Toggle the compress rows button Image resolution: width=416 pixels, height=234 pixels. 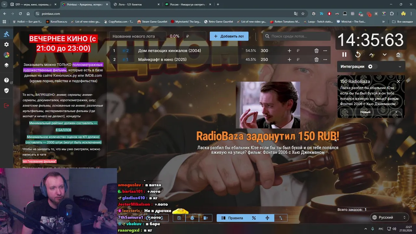(x=267, y=218)
